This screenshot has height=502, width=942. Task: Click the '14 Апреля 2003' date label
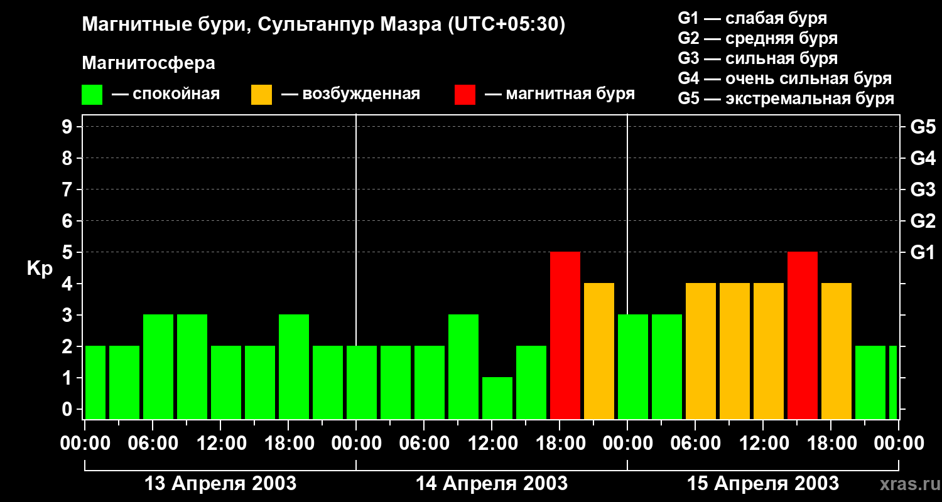(492, 483)
